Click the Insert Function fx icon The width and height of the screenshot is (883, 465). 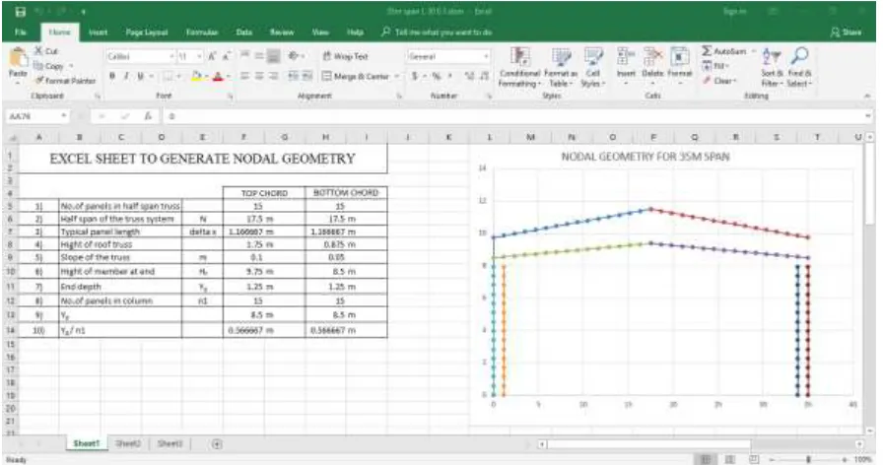coord(147,116)
